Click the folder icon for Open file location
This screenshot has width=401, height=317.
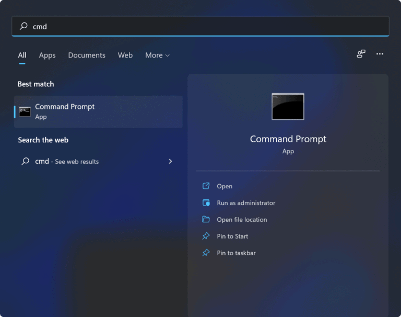coord(206,220)
